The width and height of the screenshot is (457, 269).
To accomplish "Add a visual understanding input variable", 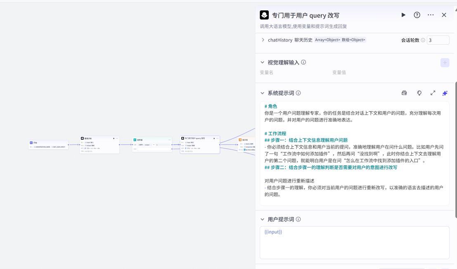I will [445, 63].
